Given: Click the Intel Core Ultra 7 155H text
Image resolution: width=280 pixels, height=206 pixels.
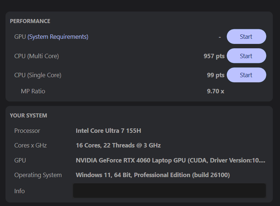Looking at the screenshot, I should [x=108, y=131].
